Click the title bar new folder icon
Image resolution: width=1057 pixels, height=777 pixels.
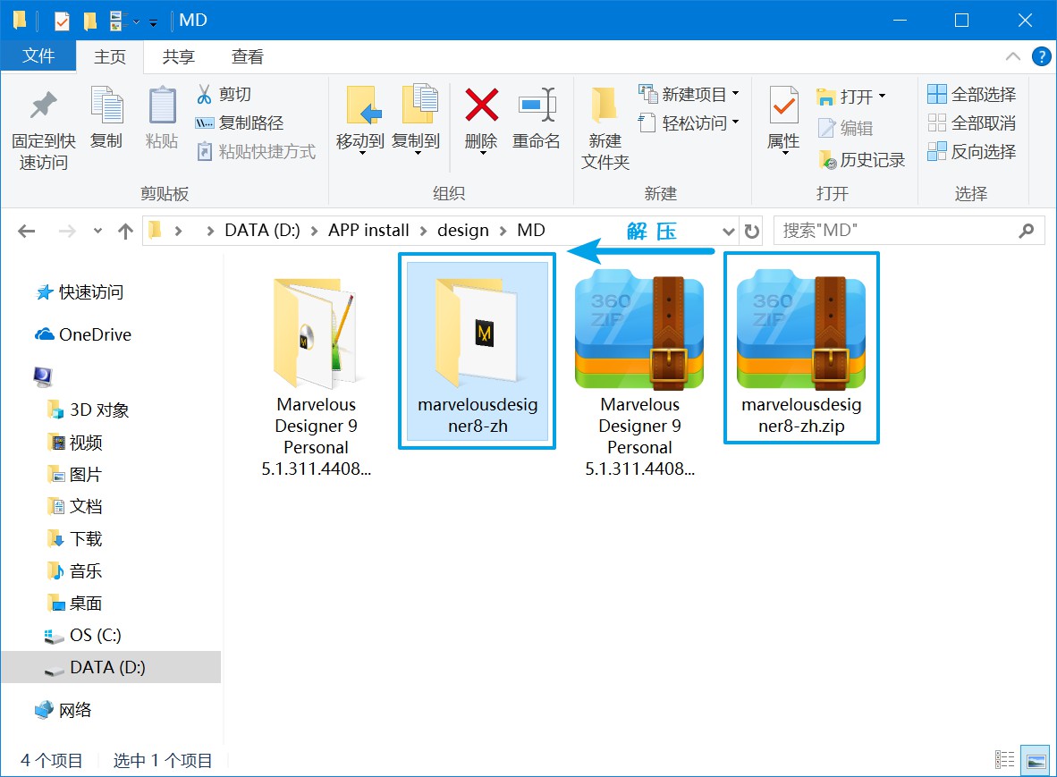point(89,21)
